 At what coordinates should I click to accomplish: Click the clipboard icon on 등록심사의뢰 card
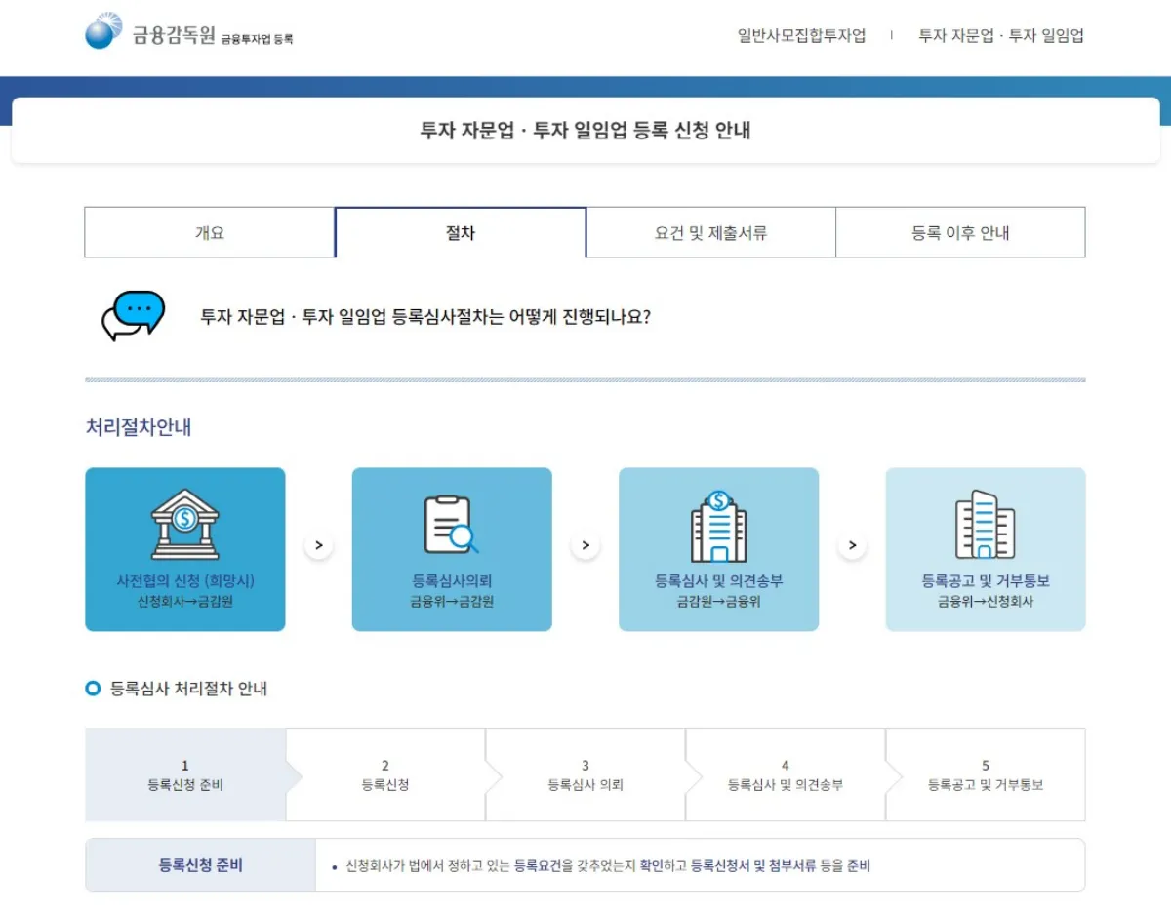pos(452,525)
